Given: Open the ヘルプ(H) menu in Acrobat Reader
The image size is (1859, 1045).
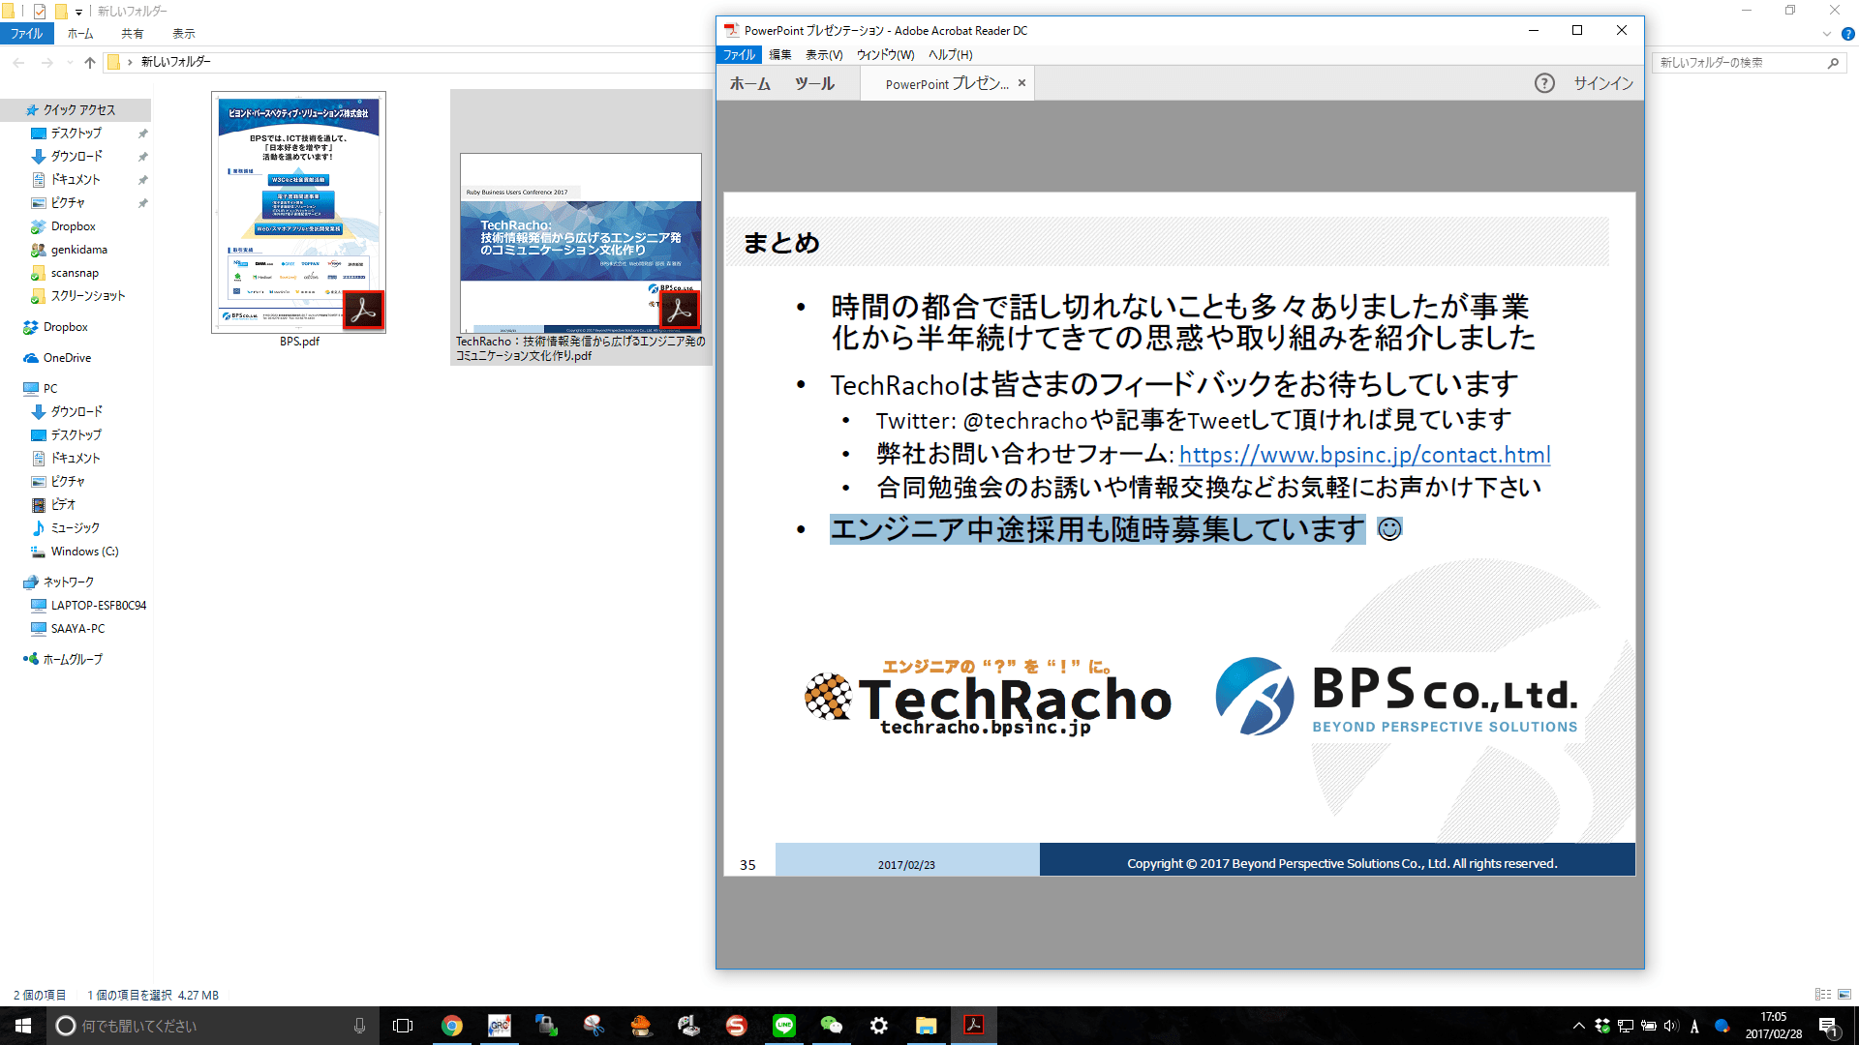Looking at the screenshot, I should point(950,55).
